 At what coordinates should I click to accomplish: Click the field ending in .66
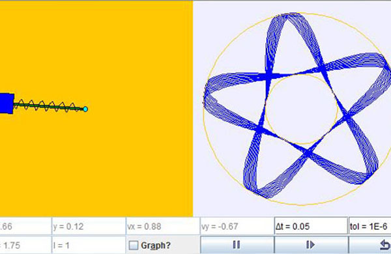(25, 227)
